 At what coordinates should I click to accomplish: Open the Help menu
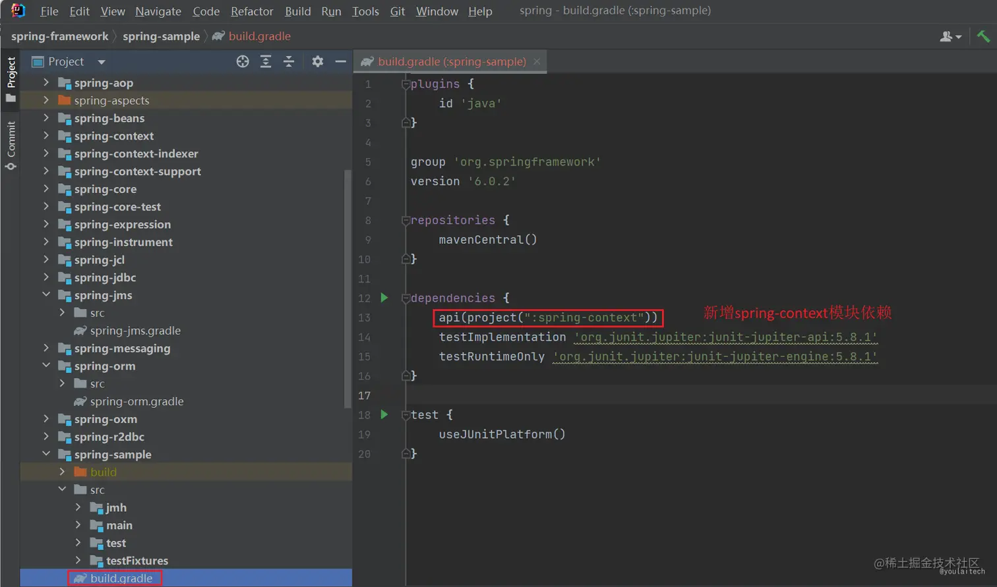(x=480, y=11)
